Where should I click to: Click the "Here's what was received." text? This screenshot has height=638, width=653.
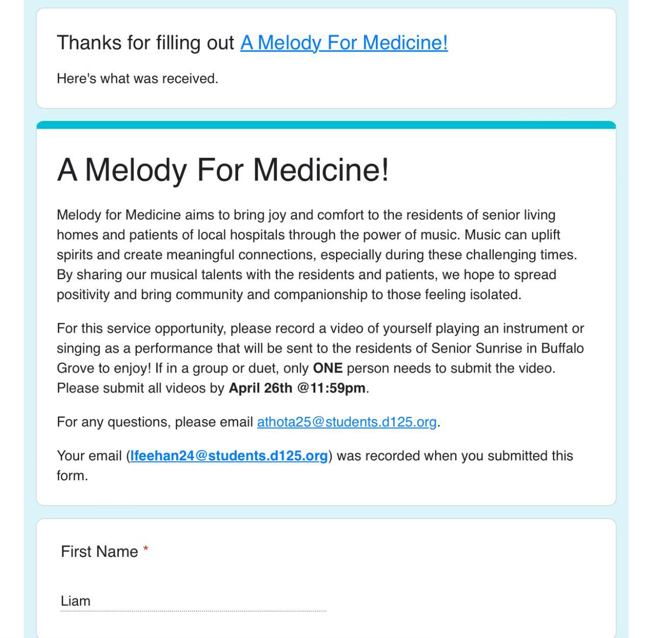137,79
